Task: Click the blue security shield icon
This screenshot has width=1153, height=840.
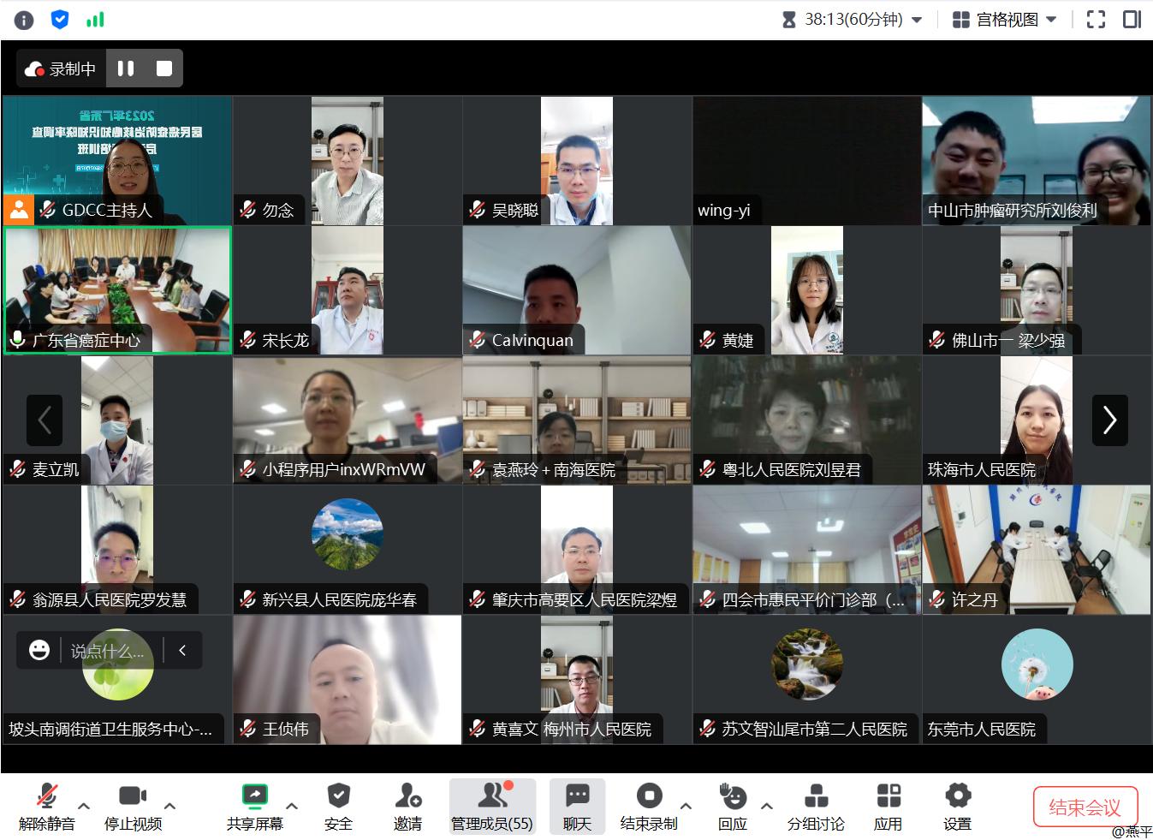Action: [x=60, y=20]
